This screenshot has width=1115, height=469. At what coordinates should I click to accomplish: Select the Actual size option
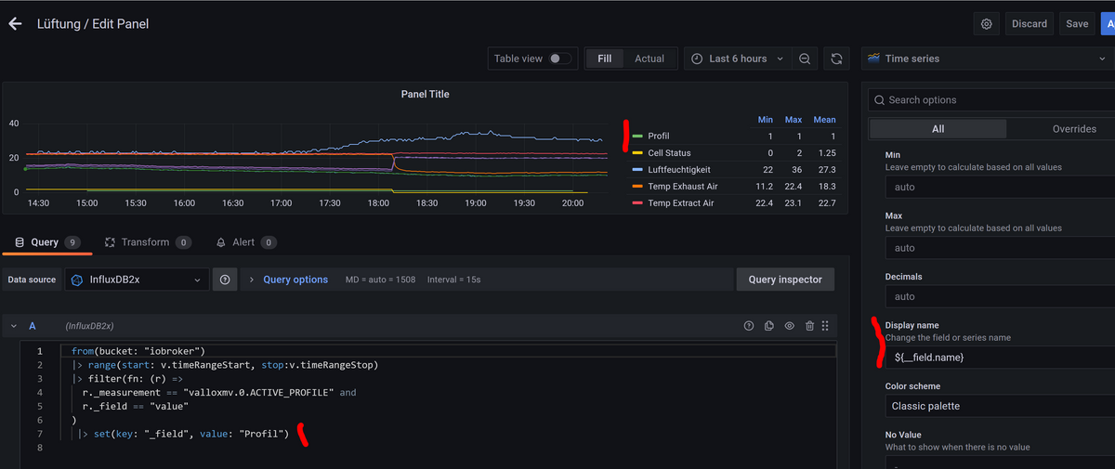tap(649, 59)
